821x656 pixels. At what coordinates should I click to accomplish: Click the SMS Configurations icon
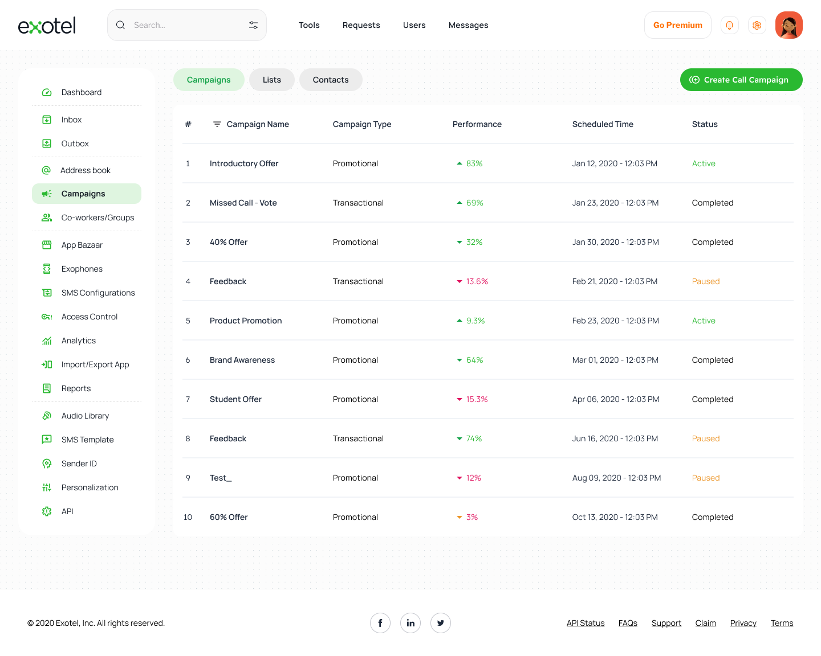tap(47, 293)
